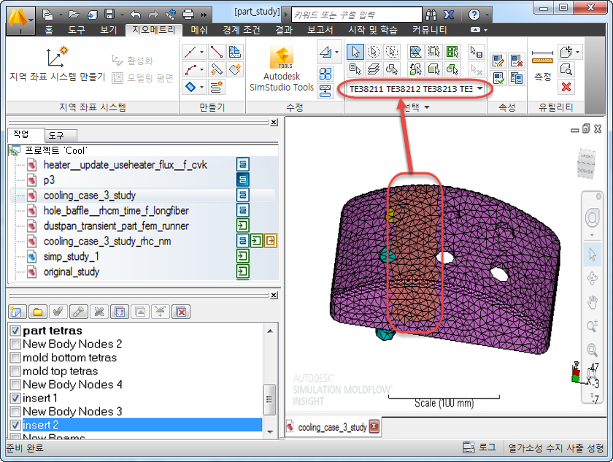Click the create line red icon
The width and height of the screenshot is (613, 462).
[x=216, y=52]
